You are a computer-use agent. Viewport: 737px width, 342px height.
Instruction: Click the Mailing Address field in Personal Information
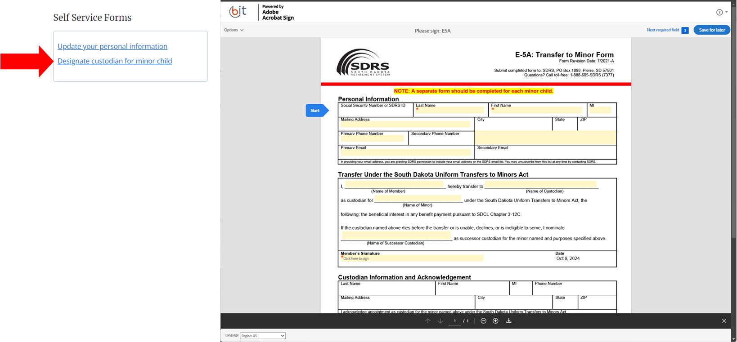coord(405,124)
